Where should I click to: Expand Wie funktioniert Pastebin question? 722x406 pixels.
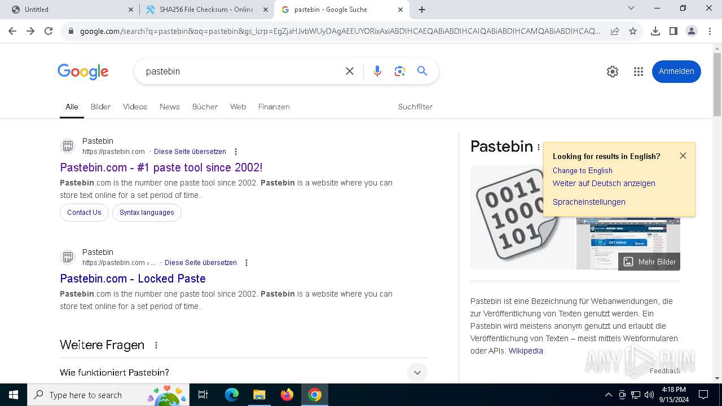417,372
